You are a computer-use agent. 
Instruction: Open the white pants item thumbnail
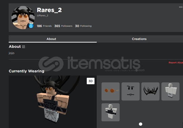171,91
